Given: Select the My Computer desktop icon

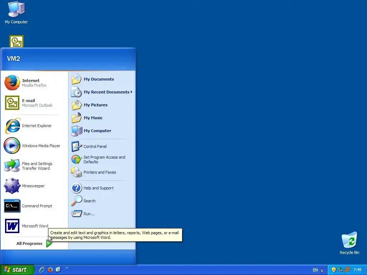Looking at the screenshot, I should (16, 13).
